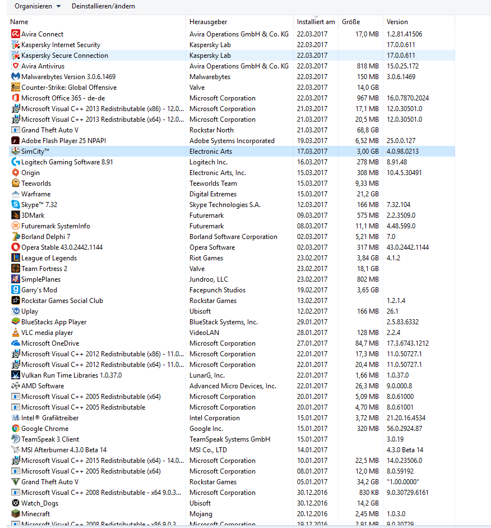
Task: Click the publisher cell Digital Extremes
Action: click(x=213, y=194)
